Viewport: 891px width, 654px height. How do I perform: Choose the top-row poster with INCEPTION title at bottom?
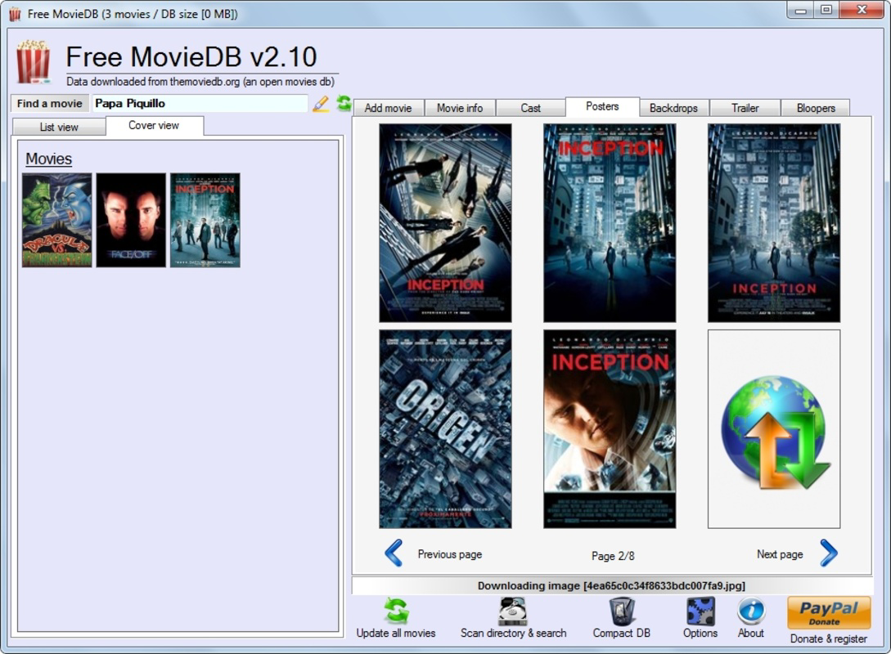[x=774, y=223]
